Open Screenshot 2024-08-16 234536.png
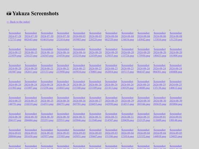This screenshot has height=149, width=199. click(x=63, y=52)
